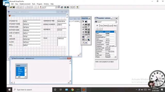The image size is (165, 92).
Task: Save the form with the floppy disk icon
Action: click(x=14, y=7)
